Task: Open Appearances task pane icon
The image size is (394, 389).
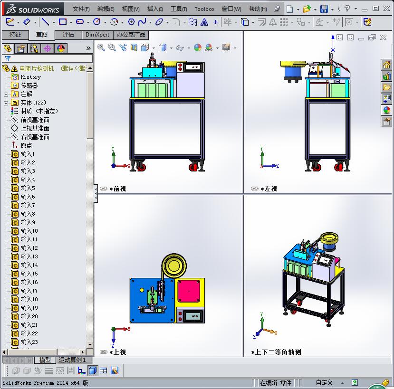Action: tap(386, 110)
